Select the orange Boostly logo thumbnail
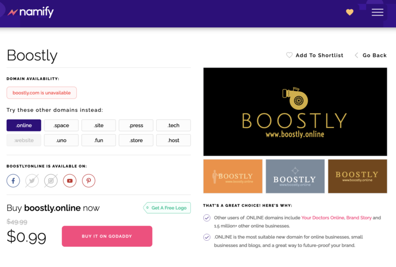Screen dimensions: 396x267 click(233, 176)
